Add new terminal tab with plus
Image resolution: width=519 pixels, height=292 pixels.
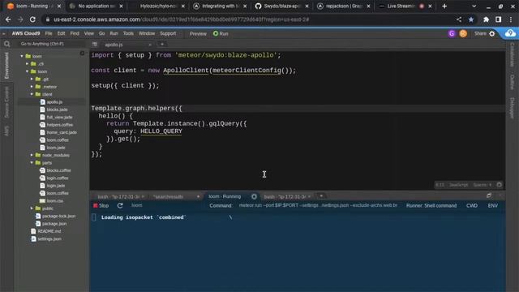coord(321,196)
